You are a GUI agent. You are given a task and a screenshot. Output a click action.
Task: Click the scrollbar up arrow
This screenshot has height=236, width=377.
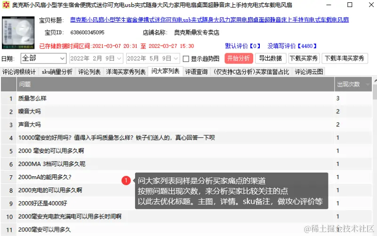375,81
